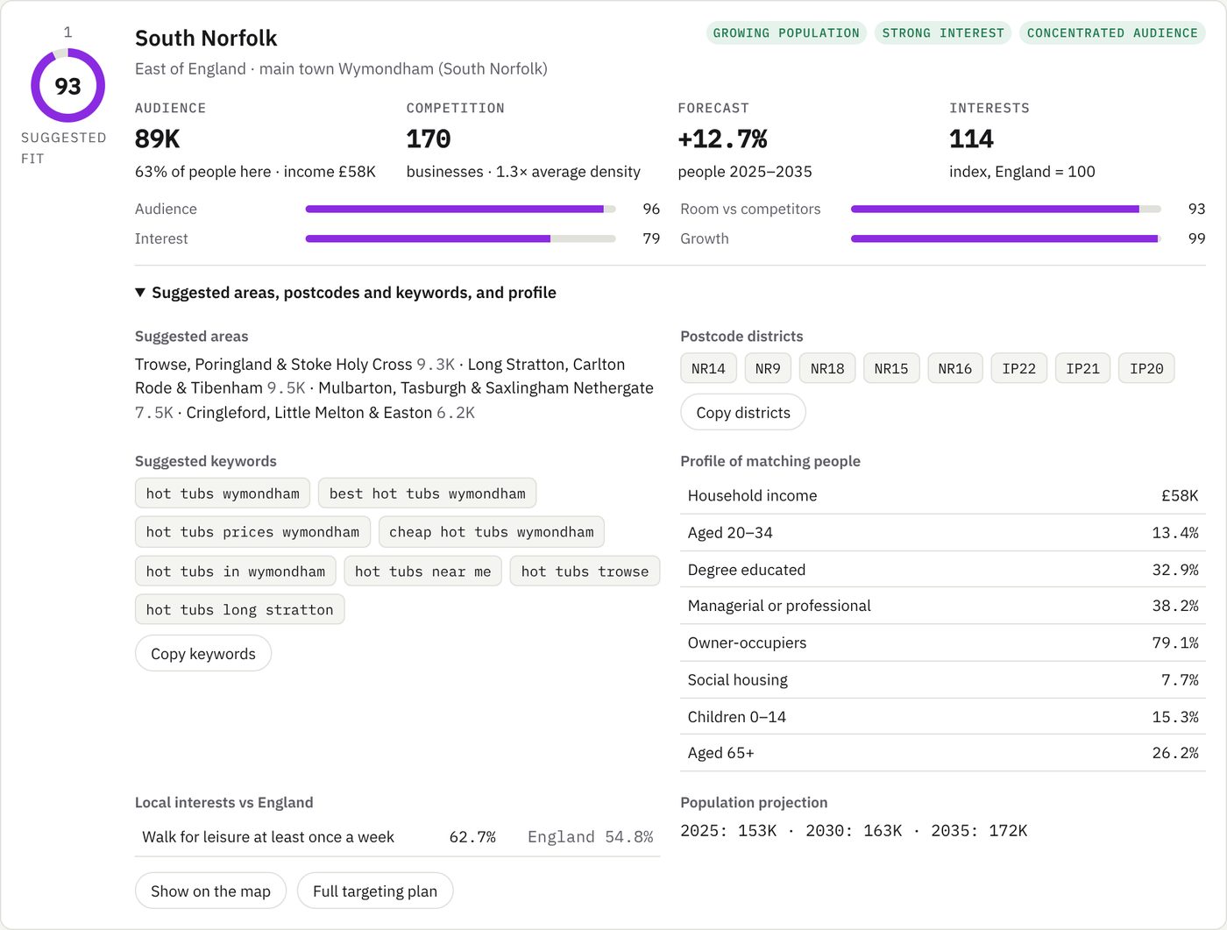Click the Owner-occupiers profile row
This screenshot has height=930, width=1227.
(x=943, y=643)
